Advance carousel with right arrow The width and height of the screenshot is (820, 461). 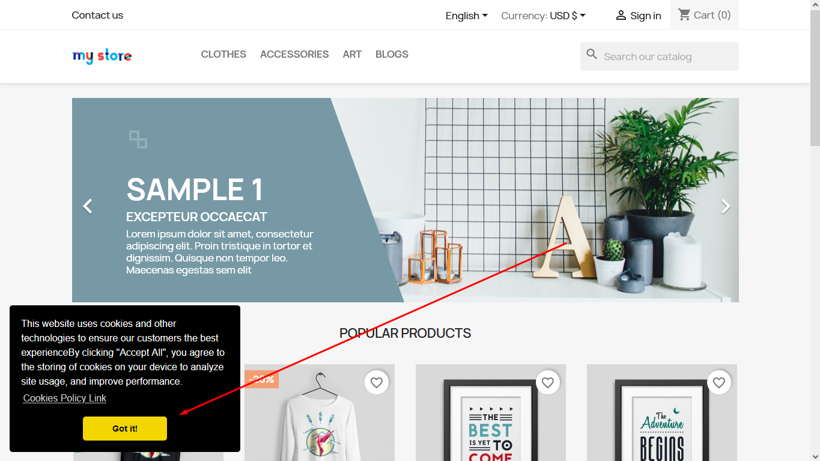(726, 206)
